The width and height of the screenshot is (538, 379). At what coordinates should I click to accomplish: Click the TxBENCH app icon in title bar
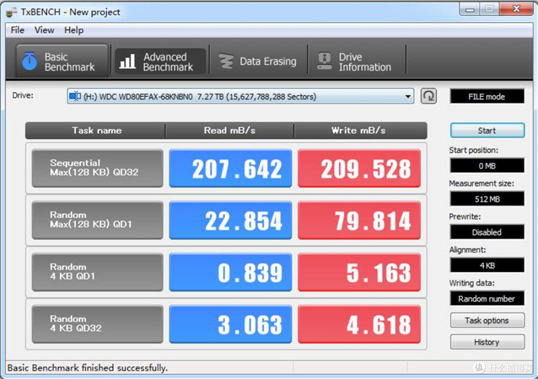click(11, 12)
